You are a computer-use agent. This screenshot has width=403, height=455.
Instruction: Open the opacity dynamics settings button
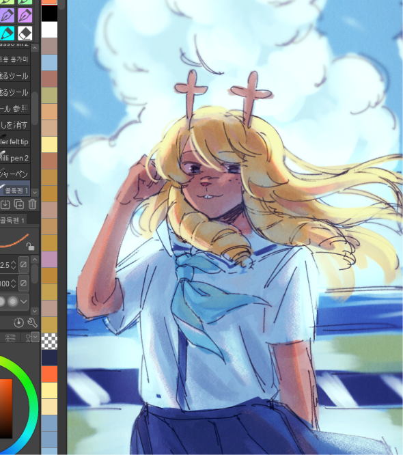click(x=23, y=283)
